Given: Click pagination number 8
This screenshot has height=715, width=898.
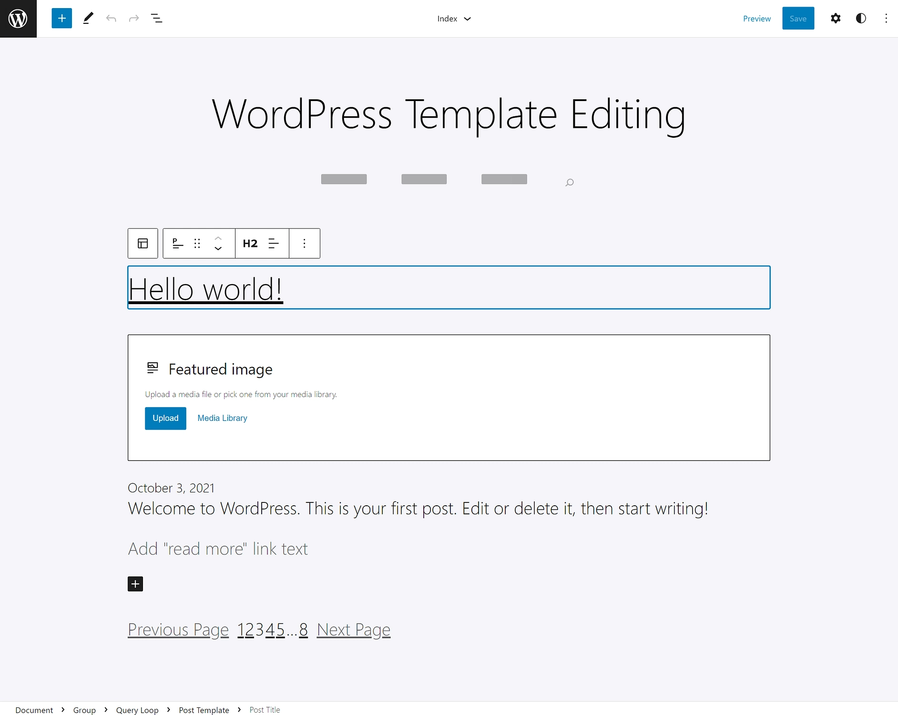Looking at the screenshot, I should pyautogui.click(x=304, y=630).
